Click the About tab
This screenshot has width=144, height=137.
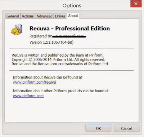pos(73,16)
